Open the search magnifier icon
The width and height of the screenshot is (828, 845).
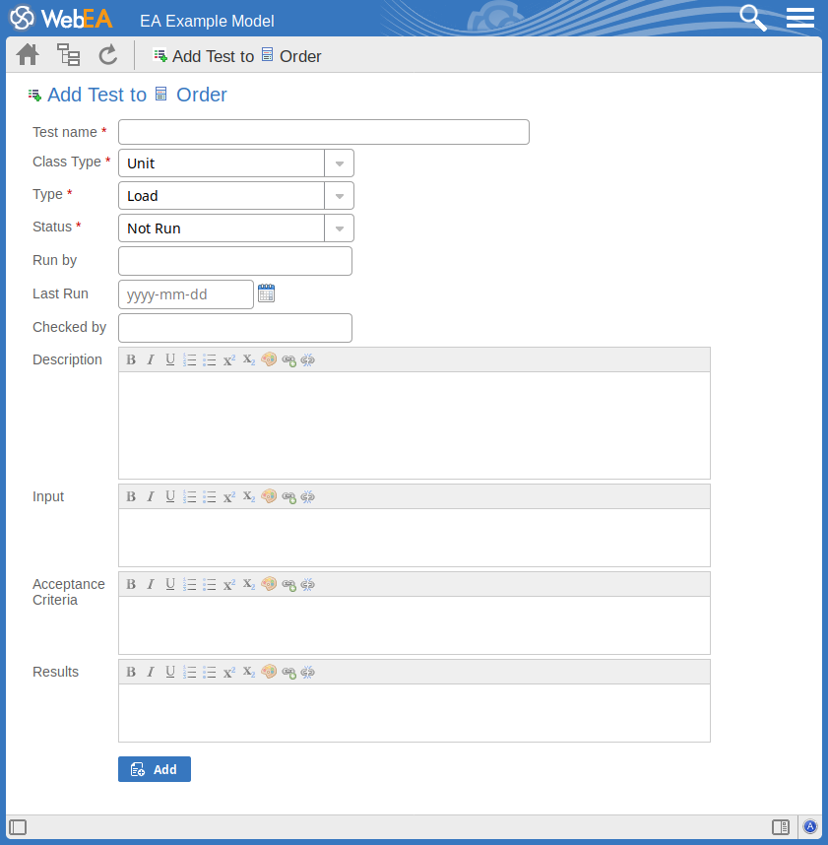coord(753,18)
